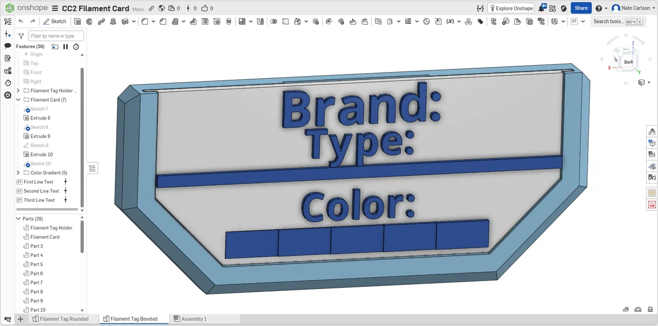658x326 pixels.
Task: Collapse the Parts list
Action: [x=19, y=219]
